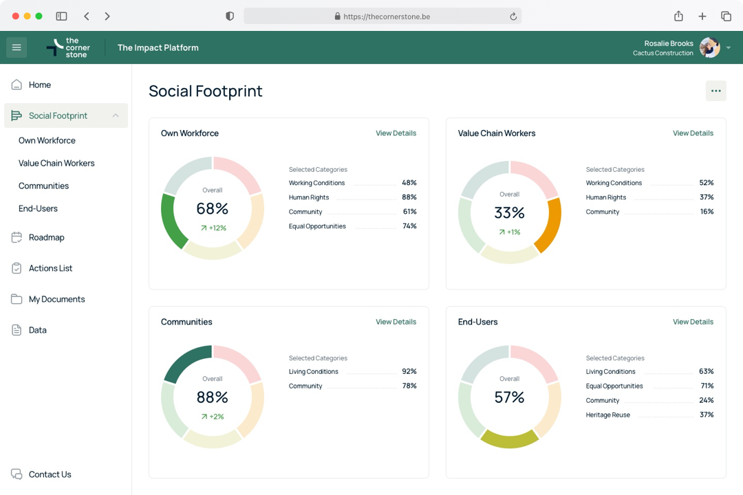The width and height of the screenshot is (743, 495).
Task: Collapse the Social Footprint submenu chevron
Action: [116, 115]
